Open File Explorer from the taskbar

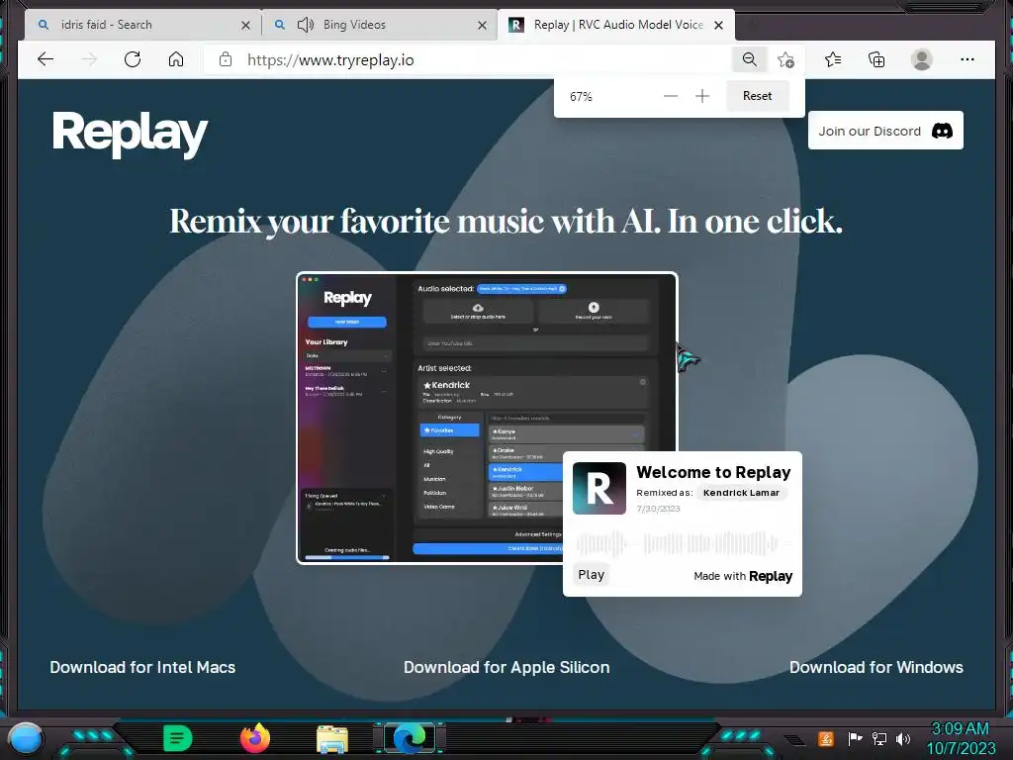pyautogui.click(x=332, y=738)
